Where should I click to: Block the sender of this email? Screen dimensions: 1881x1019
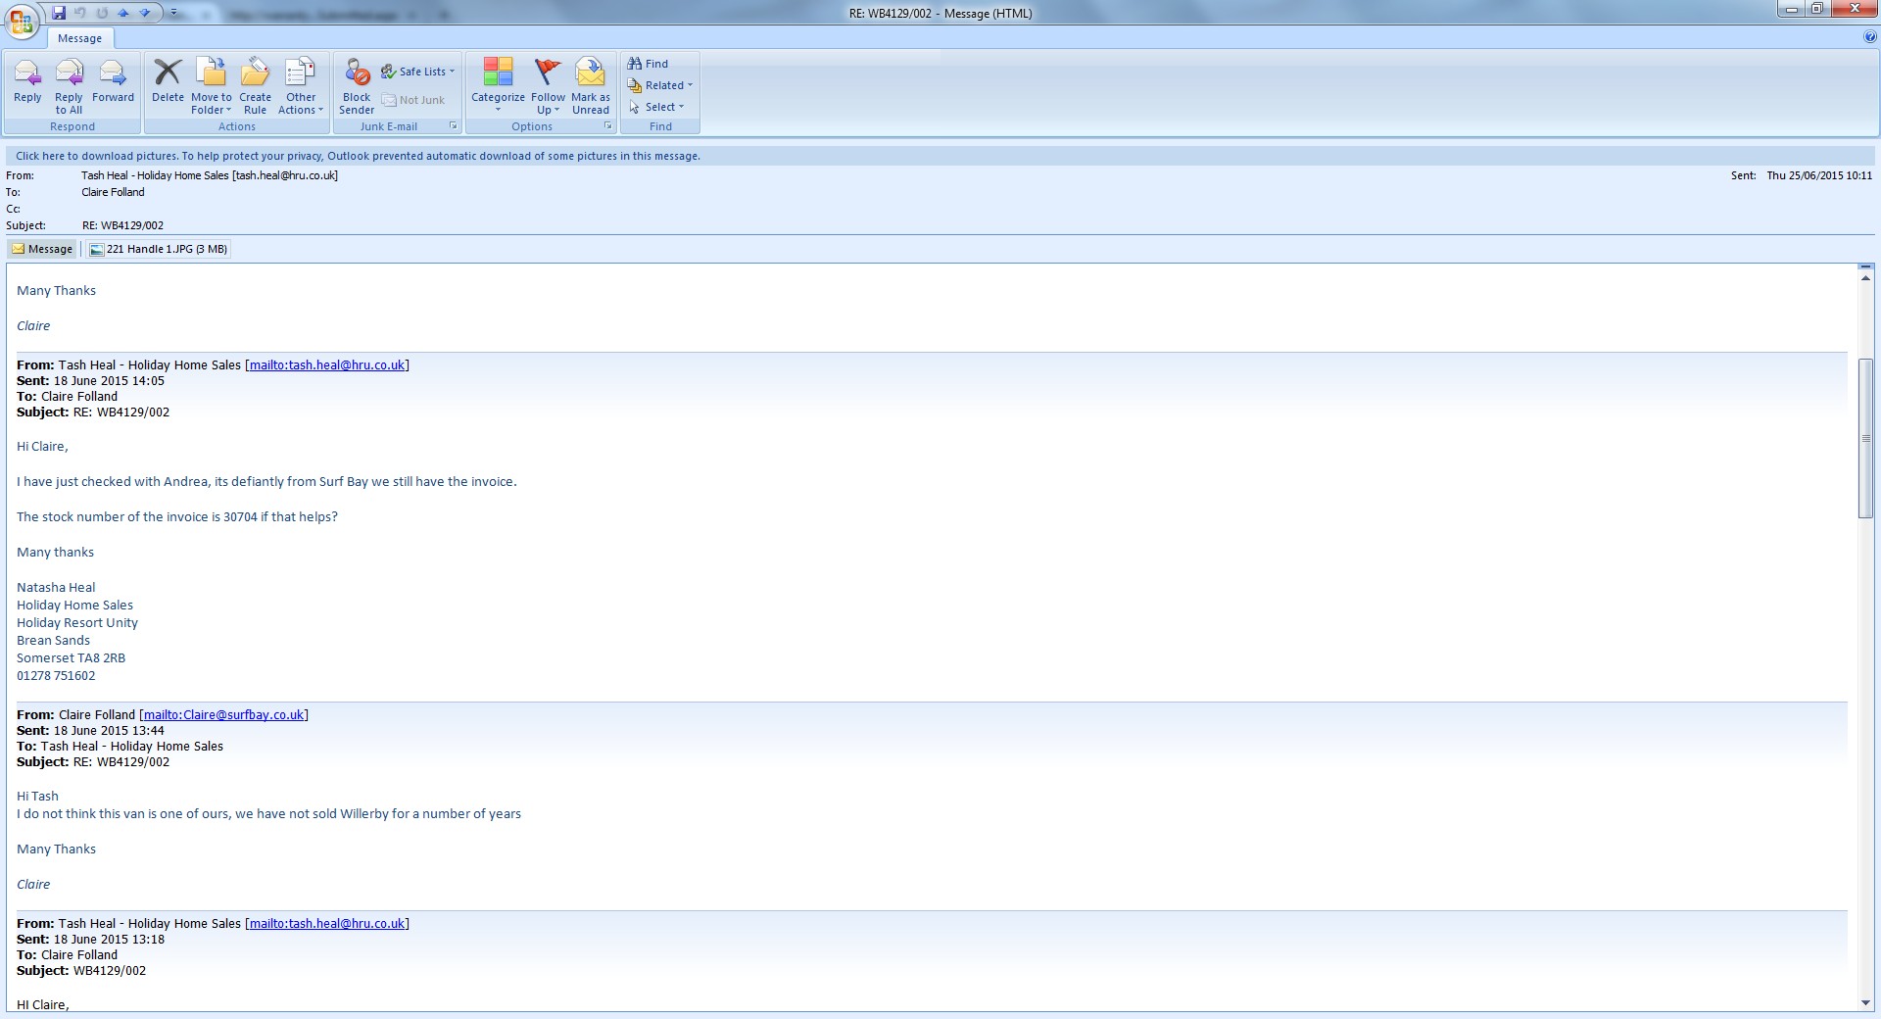pyautogui.click(x=357, y=73)
